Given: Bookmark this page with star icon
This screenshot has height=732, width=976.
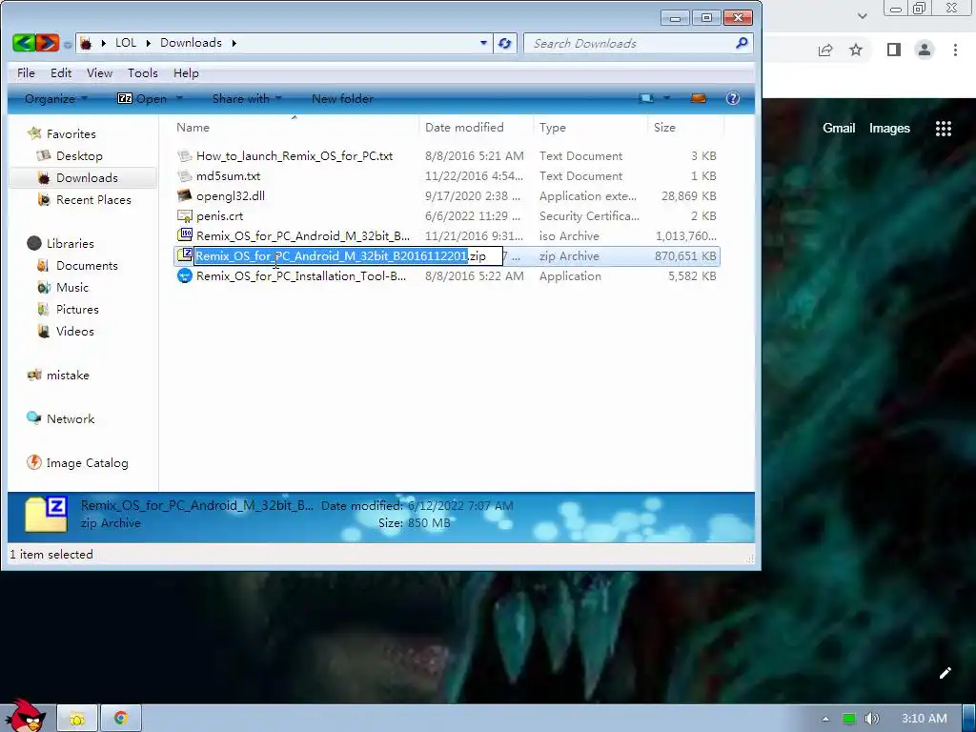Looking at the screenshot, I should pos(856,50).
